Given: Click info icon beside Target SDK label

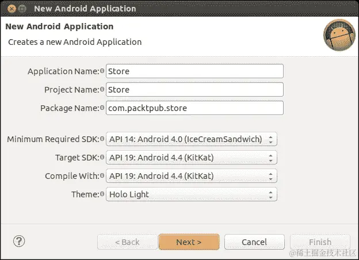Looking at the screenshot, I should (x=102, y=157).
